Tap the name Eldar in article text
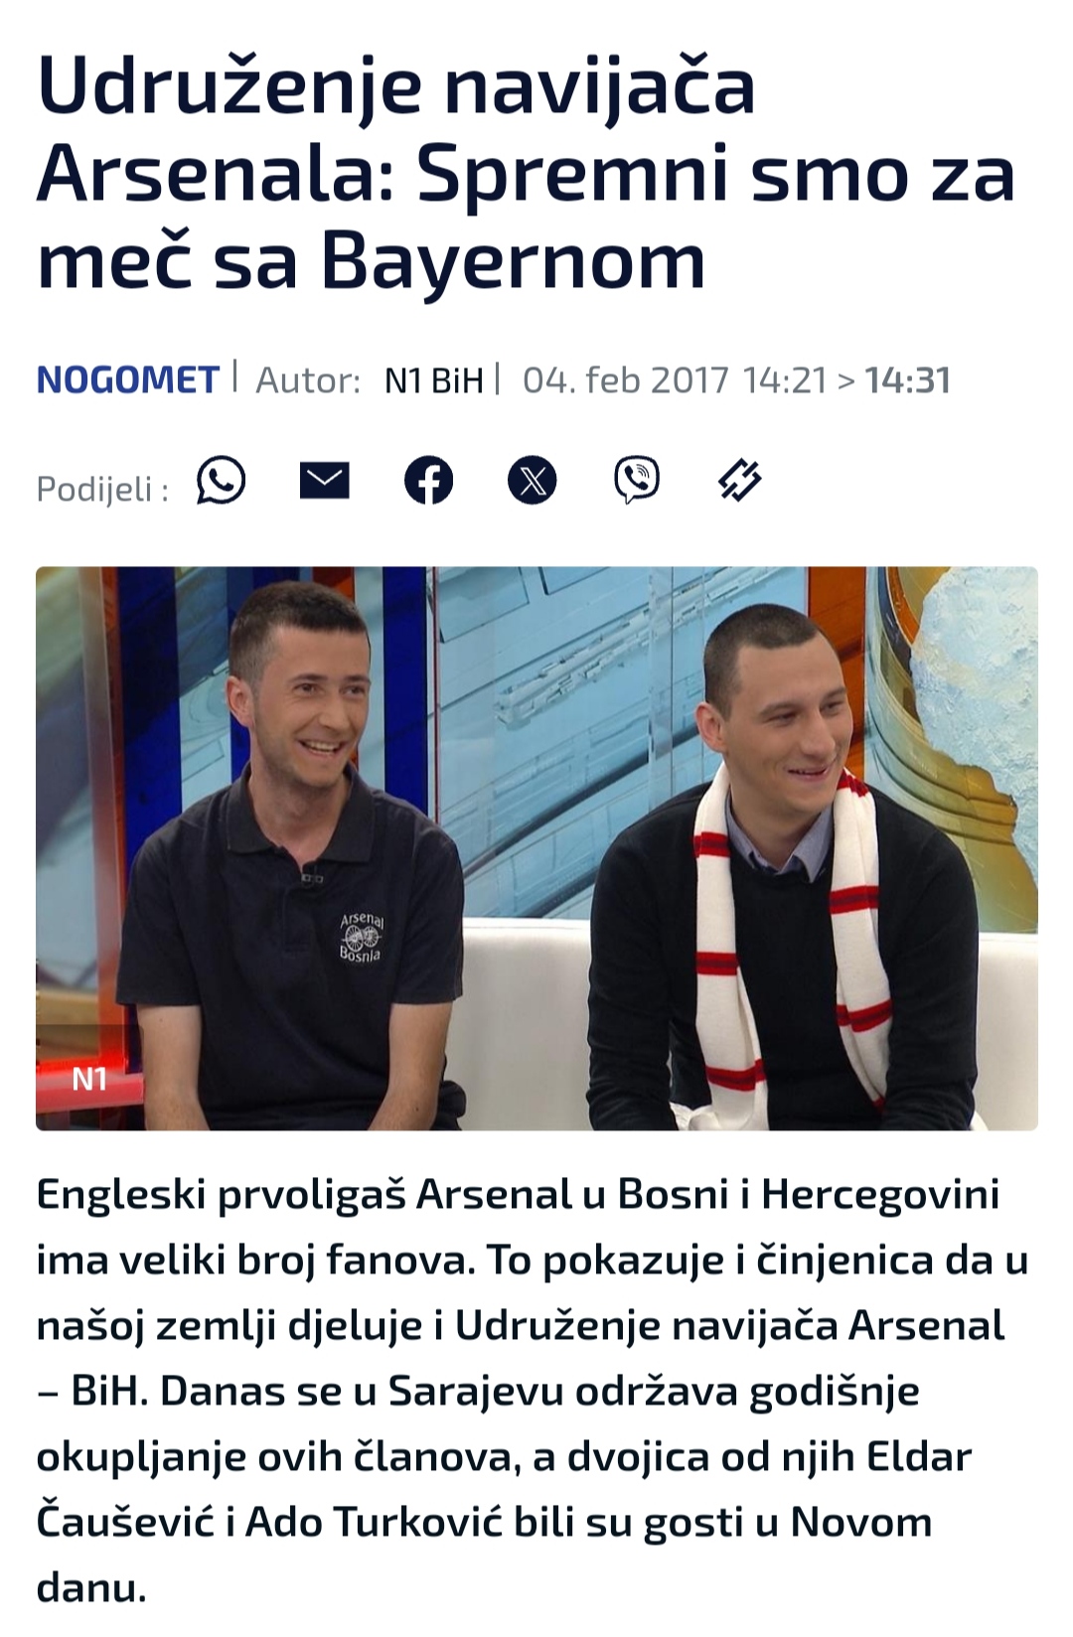The image size is (1073, 1637). point(919,1456)
